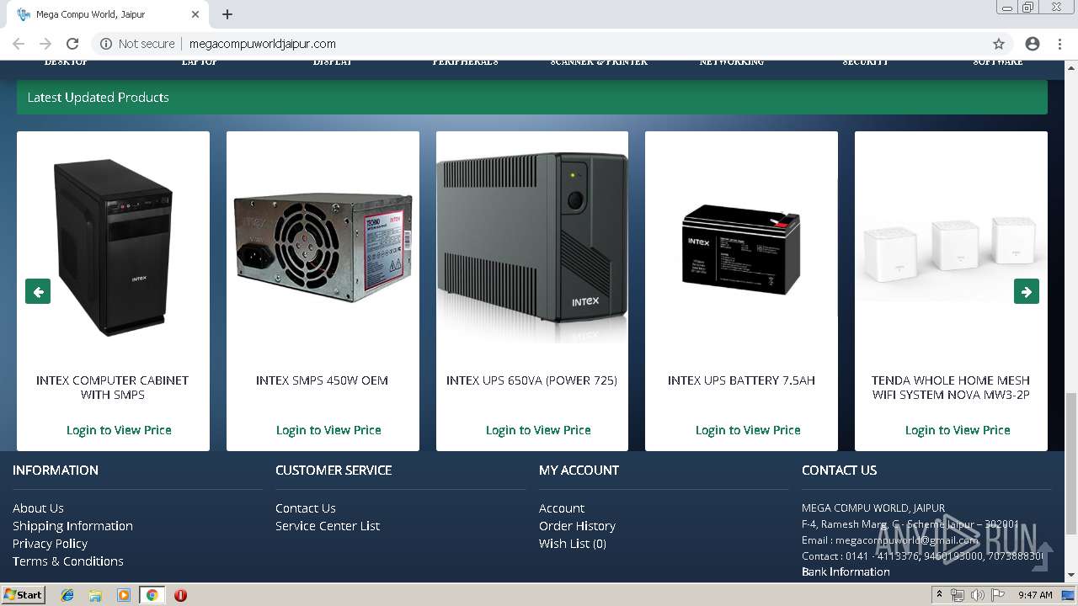Open SECURITY category menu
This screenshot has width=1078, height=606.
pyautogui.click(x=866, y=62)
